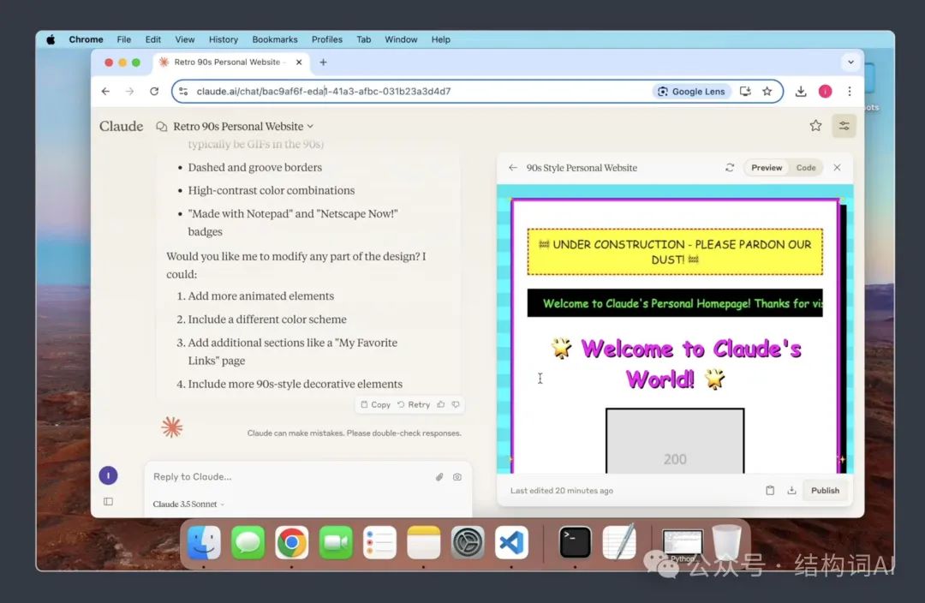Open the Profiles menu
Screen dimensions: 925x603
(327, 39)
